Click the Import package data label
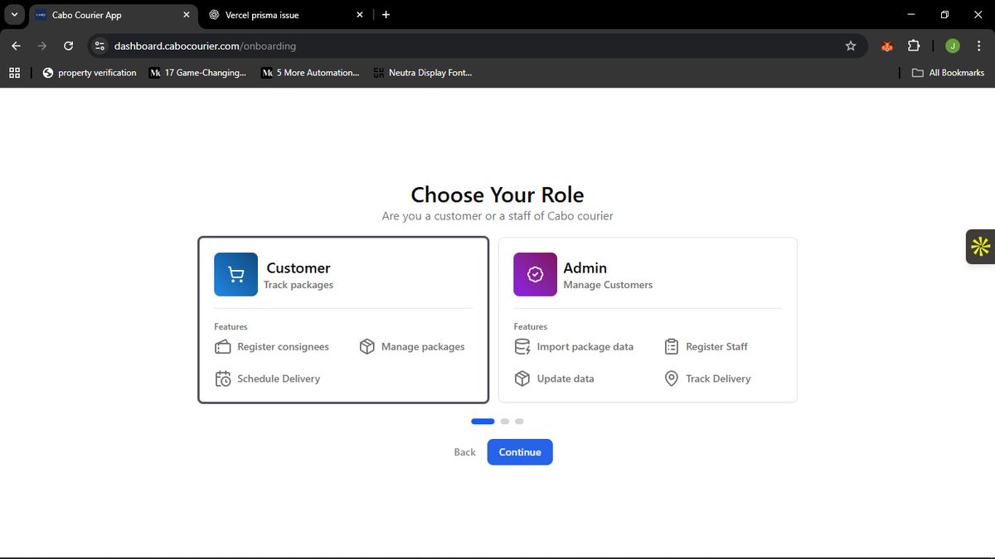Viewport: 995px width, 559px height. coord(585,347)
